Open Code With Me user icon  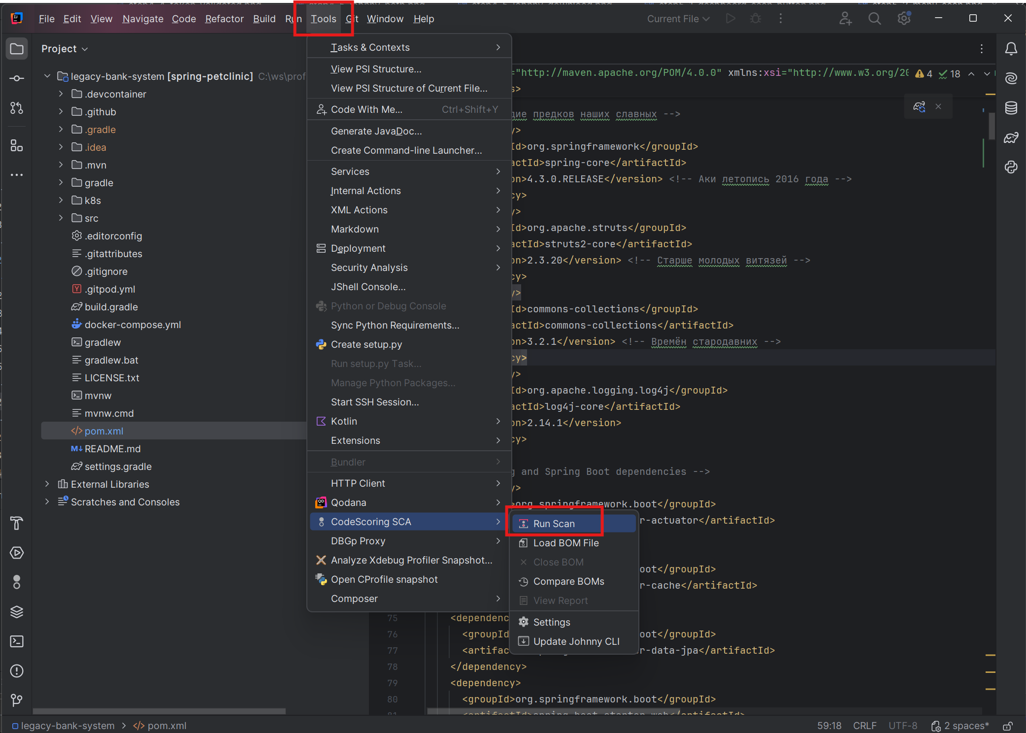pyautogui.click(x=845, y=19)
